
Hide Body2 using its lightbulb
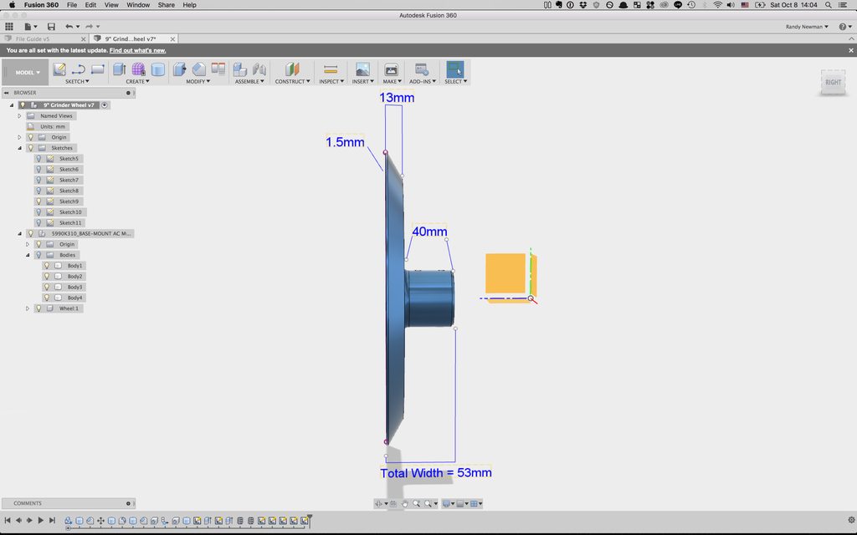[47, 276]
